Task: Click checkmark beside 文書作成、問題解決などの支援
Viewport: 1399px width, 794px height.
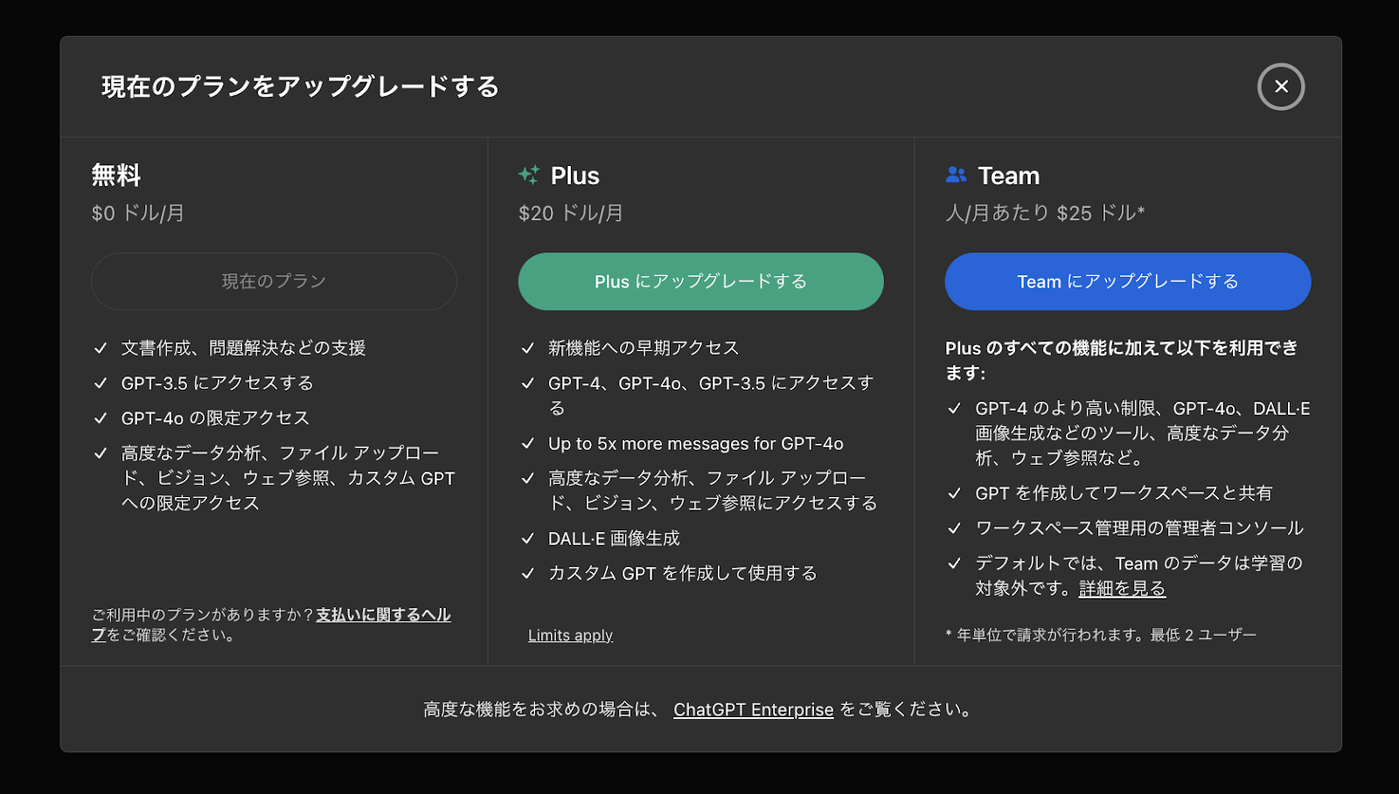Action: click(x=101, y=348)
